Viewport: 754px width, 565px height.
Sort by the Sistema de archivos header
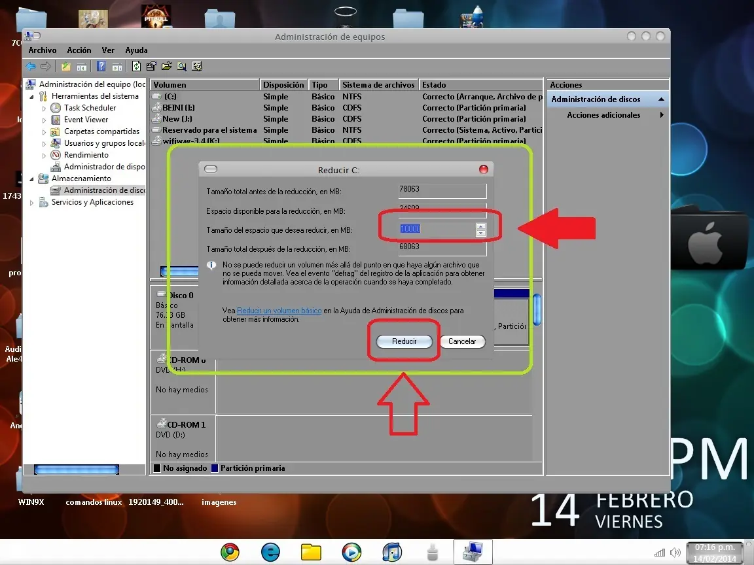378,84
